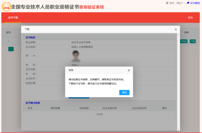Click the 确定 button in the 信息 dialog
Image resolution: width=202 pixels, height=133 pixels.
(124, 92)
